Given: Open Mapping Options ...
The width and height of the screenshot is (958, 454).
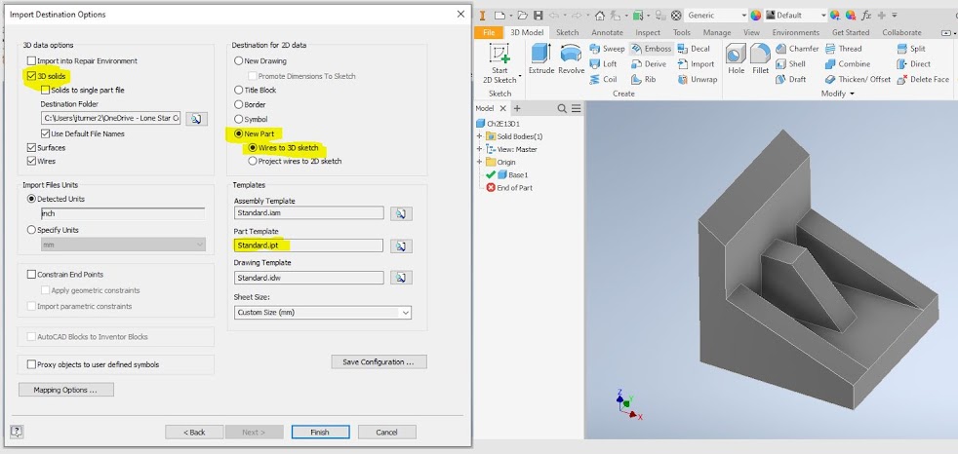Looking at the screenshot, I should coord(66,390).
